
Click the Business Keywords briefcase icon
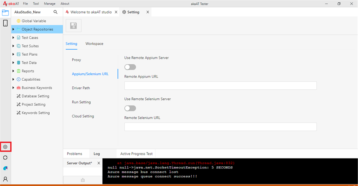[x=18, y=88]
